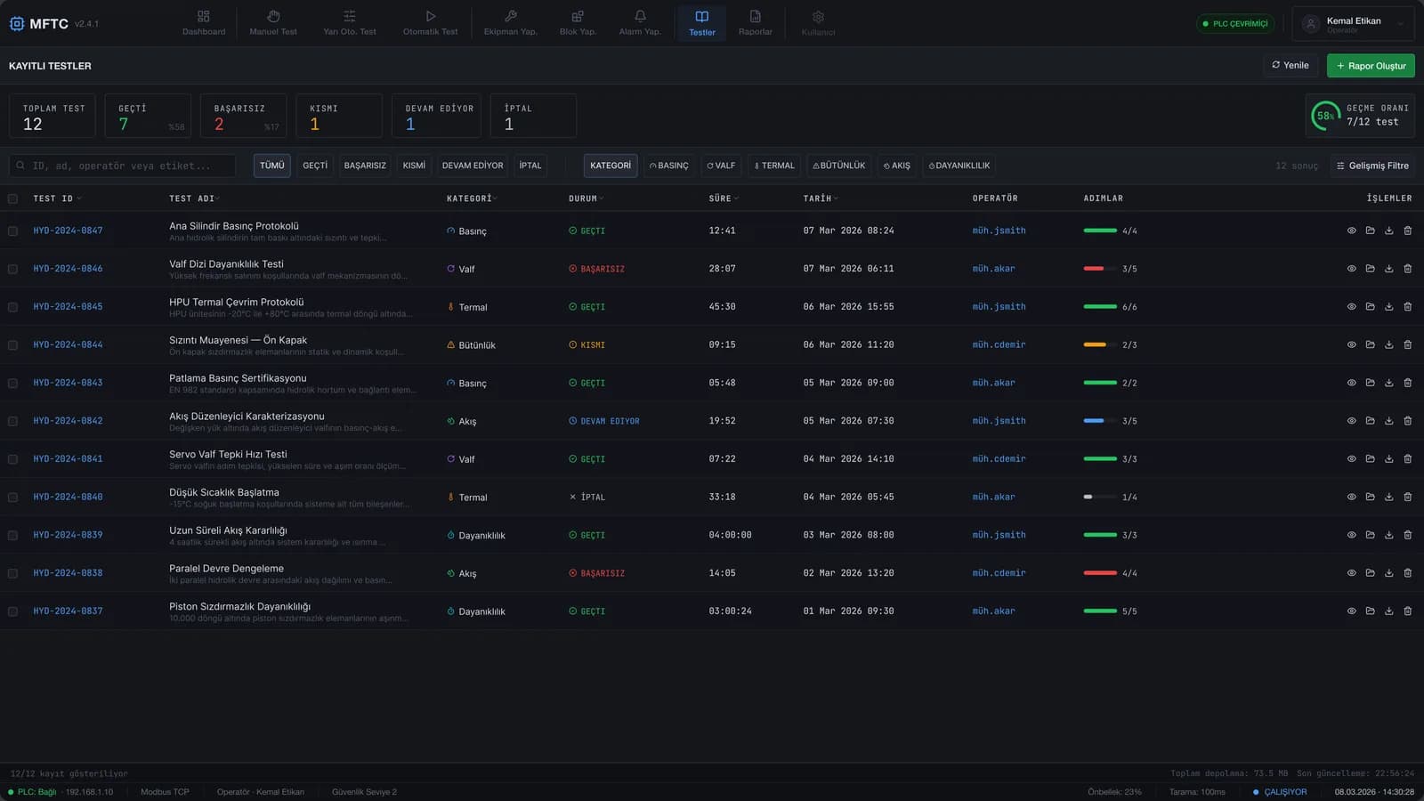Open Kemal Etikan user menu dropdown

pos(1353,24)
